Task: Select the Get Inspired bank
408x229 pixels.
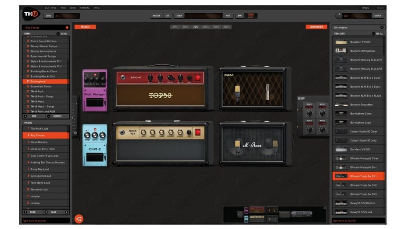Action: (45, 82)
